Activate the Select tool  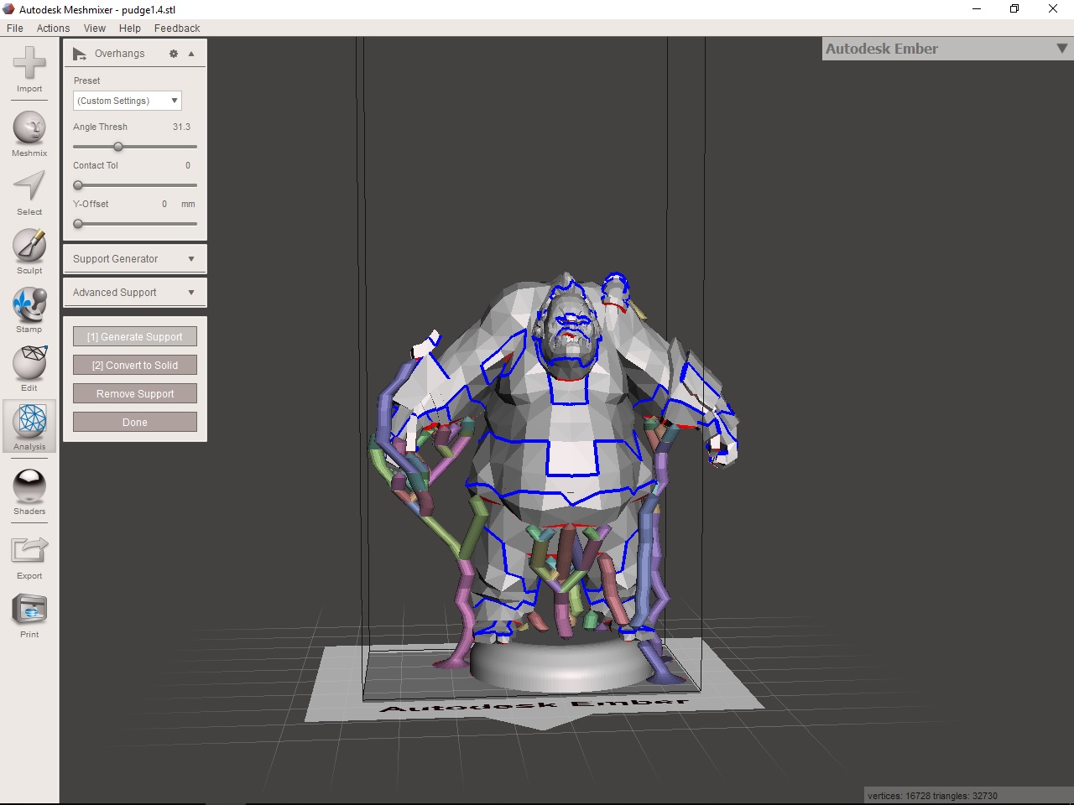pyautogui.click(x=29, y=192)
